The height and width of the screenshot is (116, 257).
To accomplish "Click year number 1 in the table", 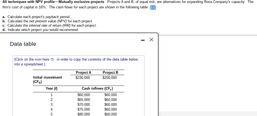I will click(x=51, y=95).
